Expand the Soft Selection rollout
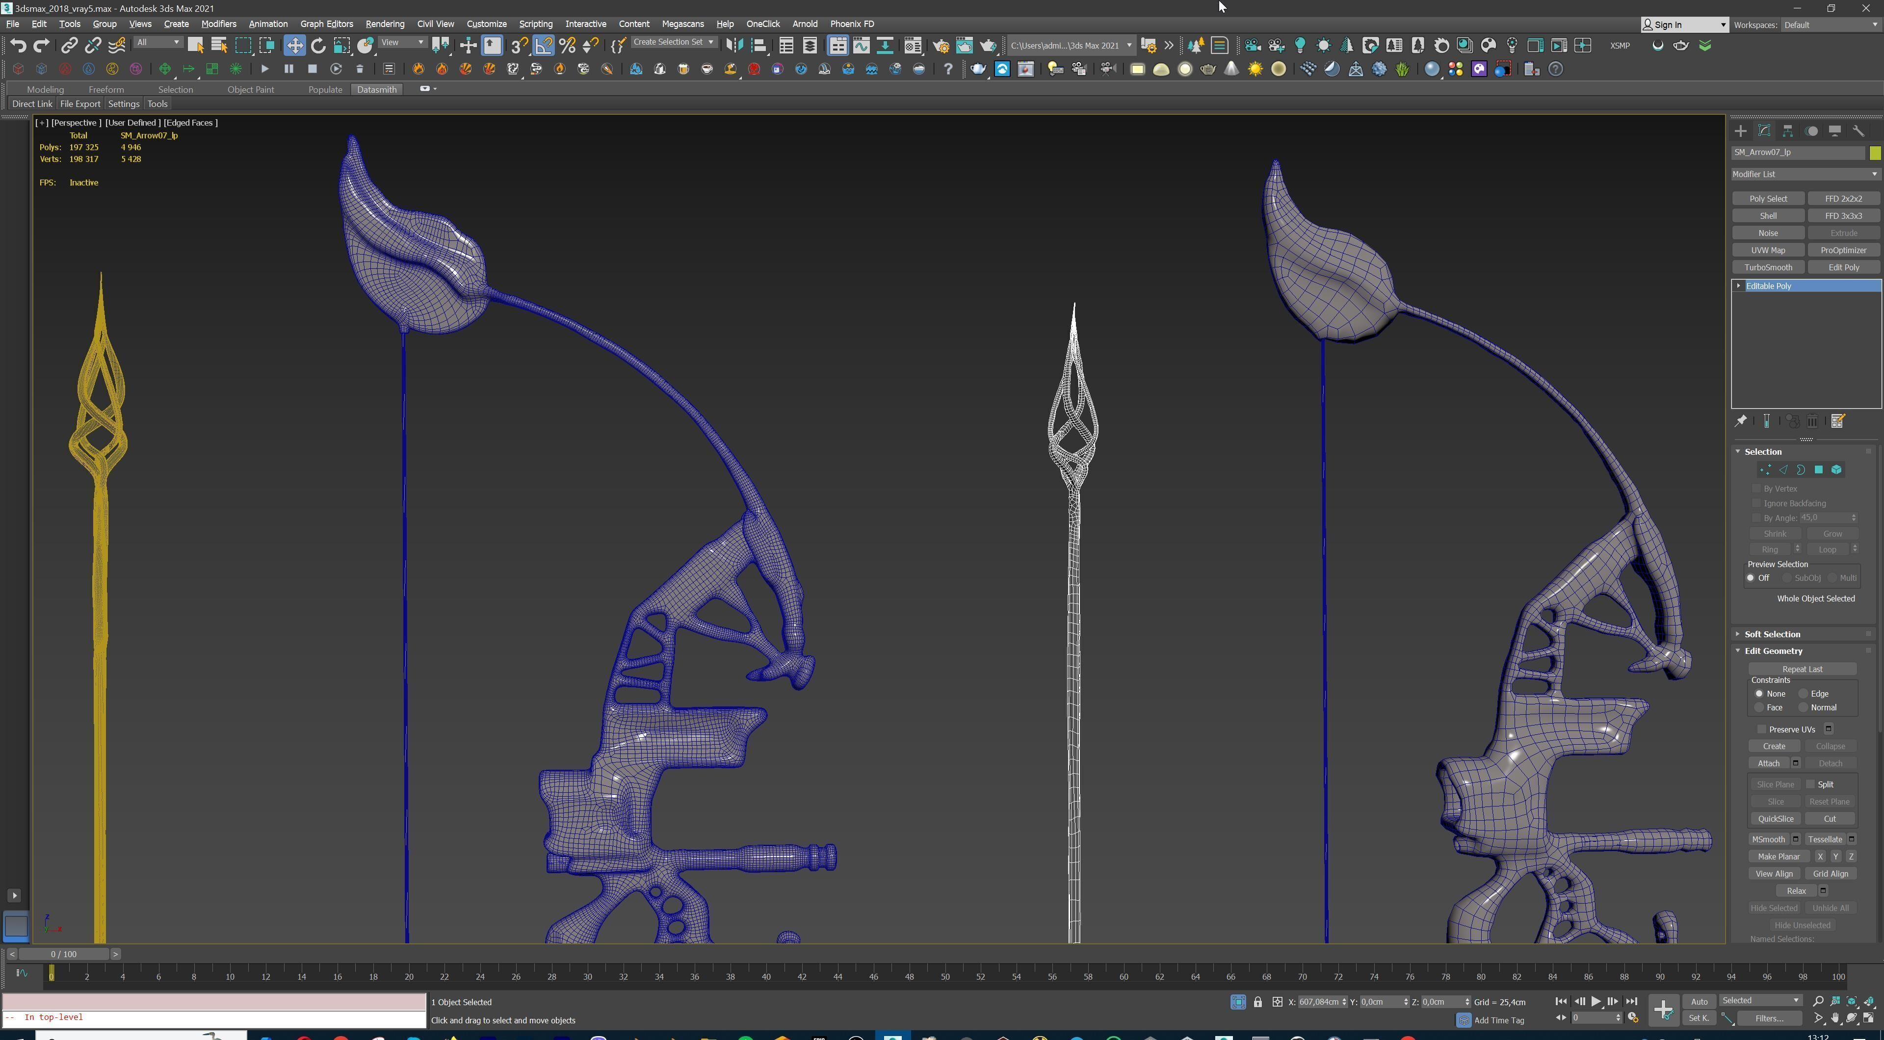This screenshot has width=1884, height=1040. pyautogui.click(x=1772, y=634)
